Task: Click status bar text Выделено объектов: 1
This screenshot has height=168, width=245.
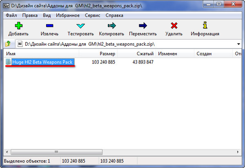Action: [x=27, y=161]
